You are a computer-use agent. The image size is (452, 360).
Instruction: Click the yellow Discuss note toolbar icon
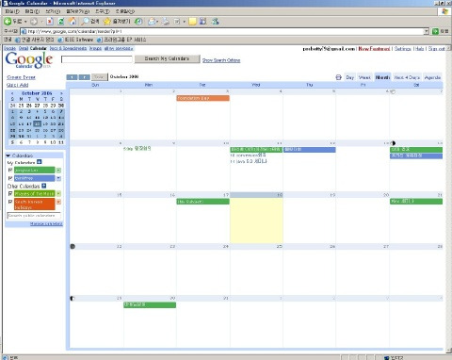click(192, 22)
